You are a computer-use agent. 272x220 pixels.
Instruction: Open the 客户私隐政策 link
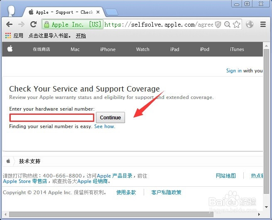point(166,193)
